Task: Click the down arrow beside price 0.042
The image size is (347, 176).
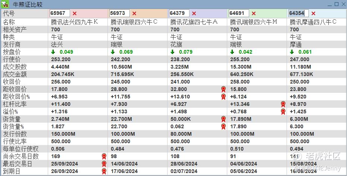Action: [232, 52]
